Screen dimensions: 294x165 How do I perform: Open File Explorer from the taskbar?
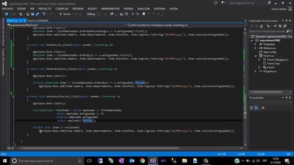185,161
